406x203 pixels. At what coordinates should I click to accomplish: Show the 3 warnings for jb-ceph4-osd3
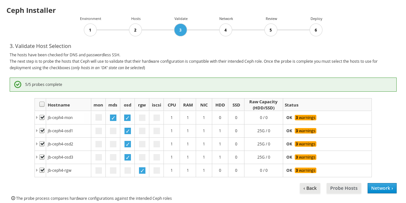(305, 157)
